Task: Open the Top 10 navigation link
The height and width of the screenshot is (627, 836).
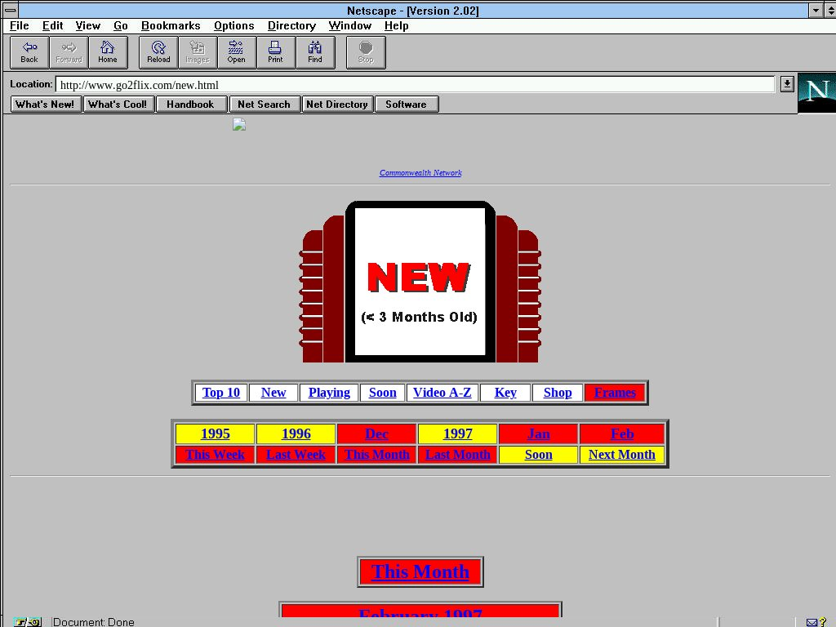Action: click(x=221, y=393)
